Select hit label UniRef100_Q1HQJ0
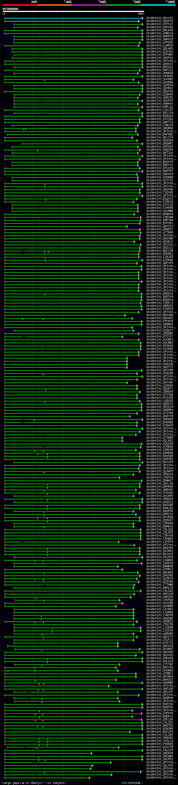This screenshot has width=178, height=785. 160,242
